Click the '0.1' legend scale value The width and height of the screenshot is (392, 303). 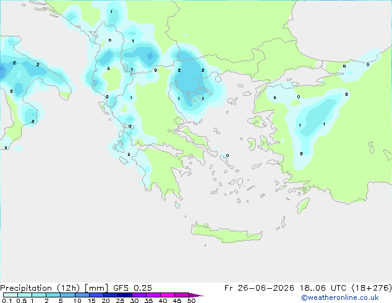(7, 301)
